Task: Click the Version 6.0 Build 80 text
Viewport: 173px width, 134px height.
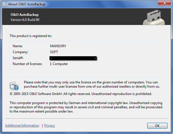Action: [25, 20]
